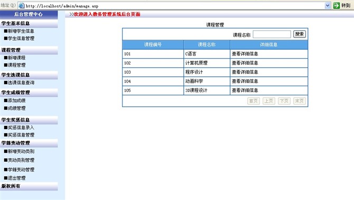Select the 课程管理 section header in sidebar
This screenshot has width=354, height=200.
(29, 50)
